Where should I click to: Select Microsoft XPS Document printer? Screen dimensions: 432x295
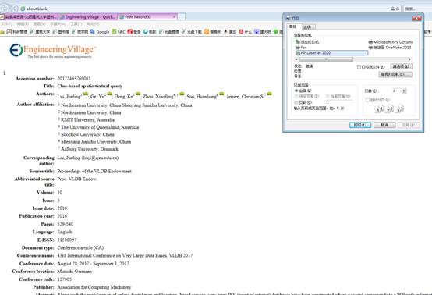click(391, 42)
